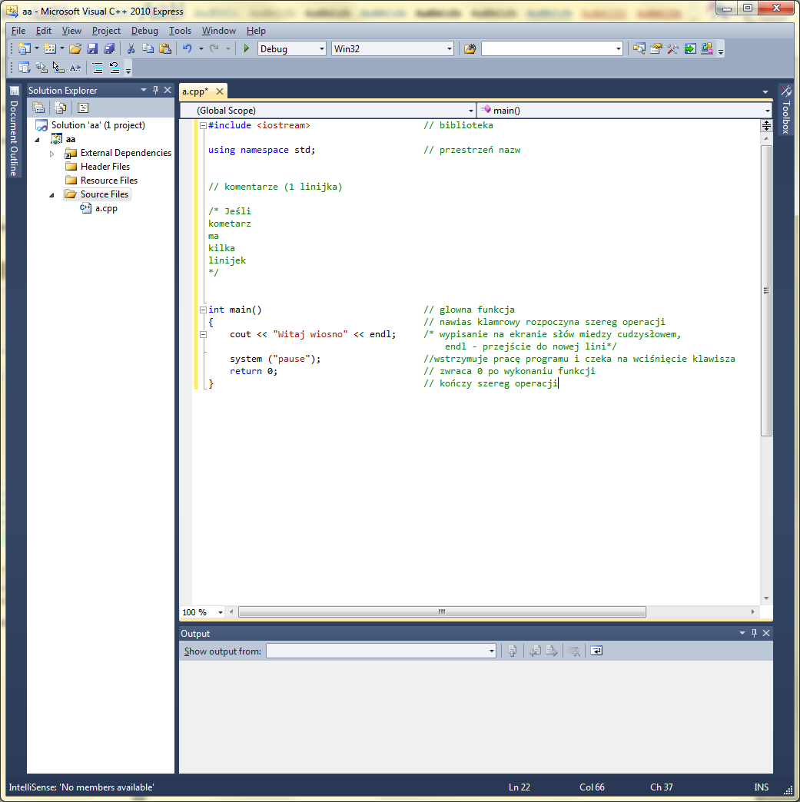Collapse the Source Files tree node

tap(51, 195)
